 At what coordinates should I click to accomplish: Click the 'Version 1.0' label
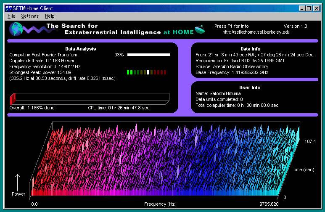click(x=295, y=26)
